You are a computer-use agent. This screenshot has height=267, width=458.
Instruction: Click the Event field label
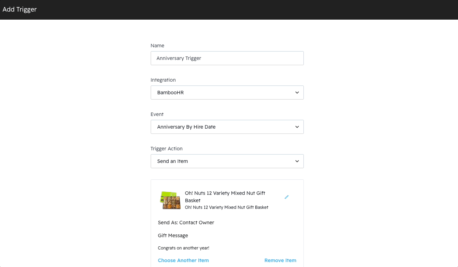click(157, 114)
